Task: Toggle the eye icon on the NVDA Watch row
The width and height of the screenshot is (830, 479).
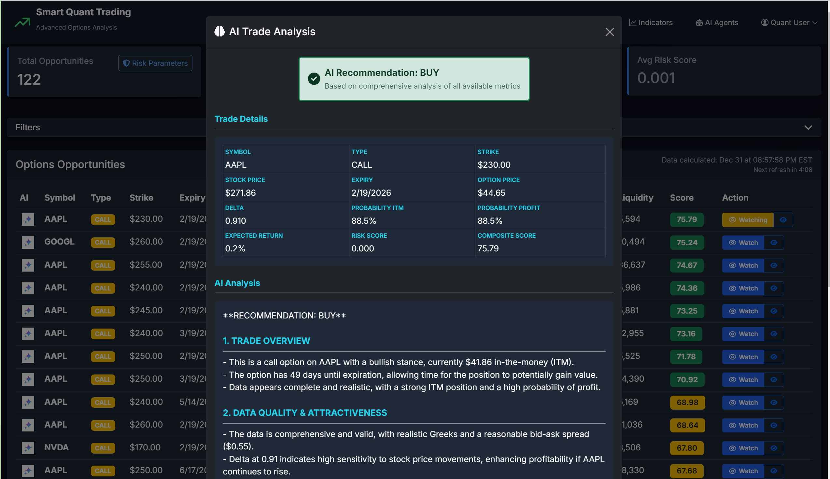Action: (773, 448)
